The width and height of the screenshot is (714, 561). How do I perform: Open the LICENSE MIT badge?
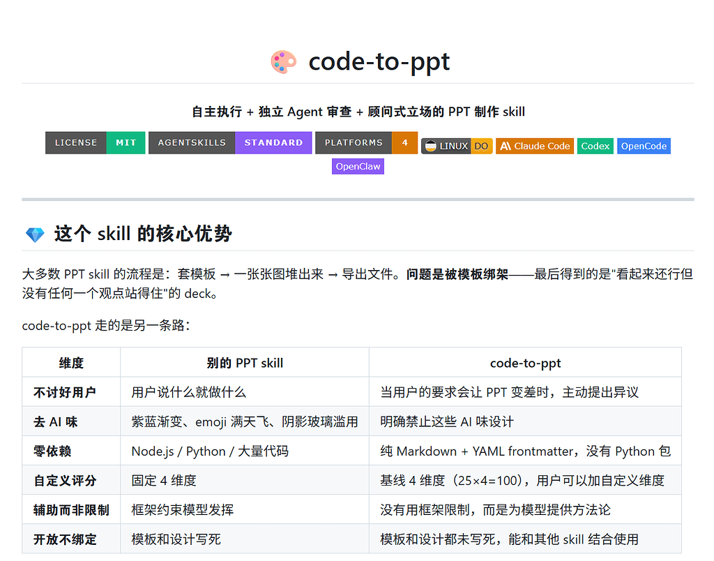click(95, 142)
